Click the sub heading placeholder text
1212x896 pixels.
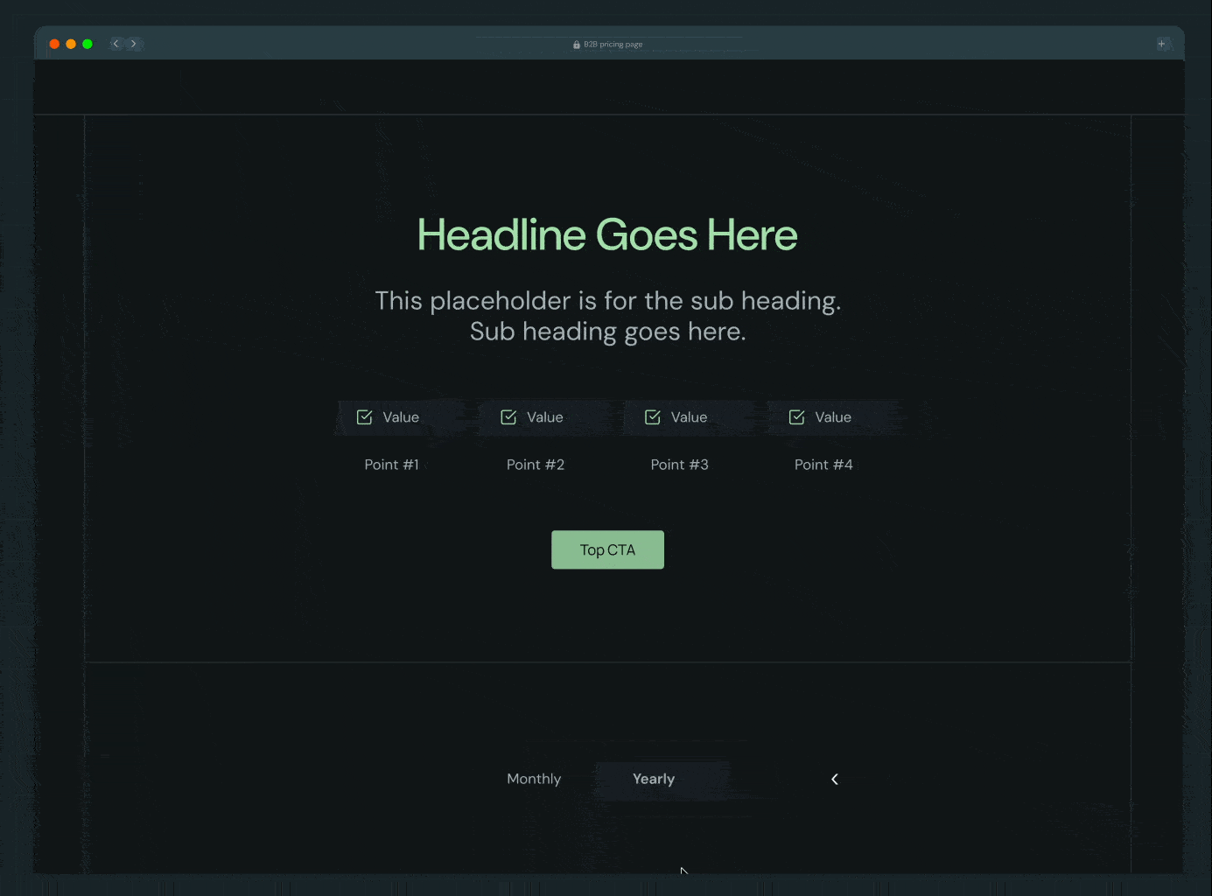pyautogui.click(x=607, y=315)
